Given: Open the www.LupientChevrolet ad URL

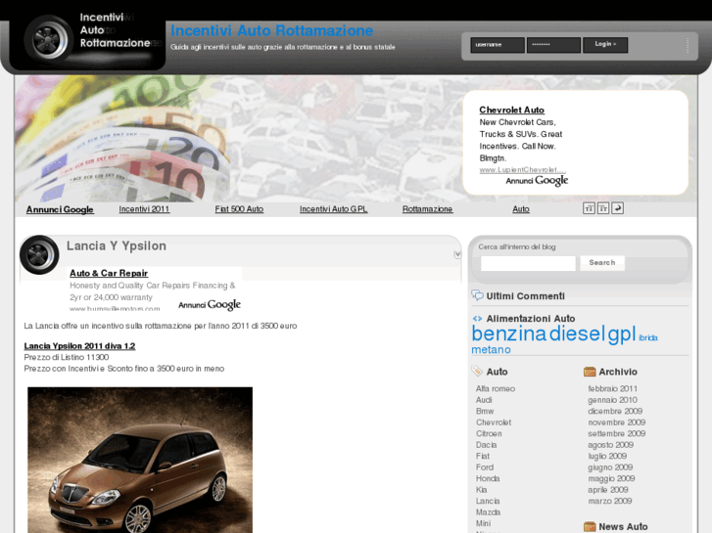Looking at the screenshot, I should (x=523, y=169).
